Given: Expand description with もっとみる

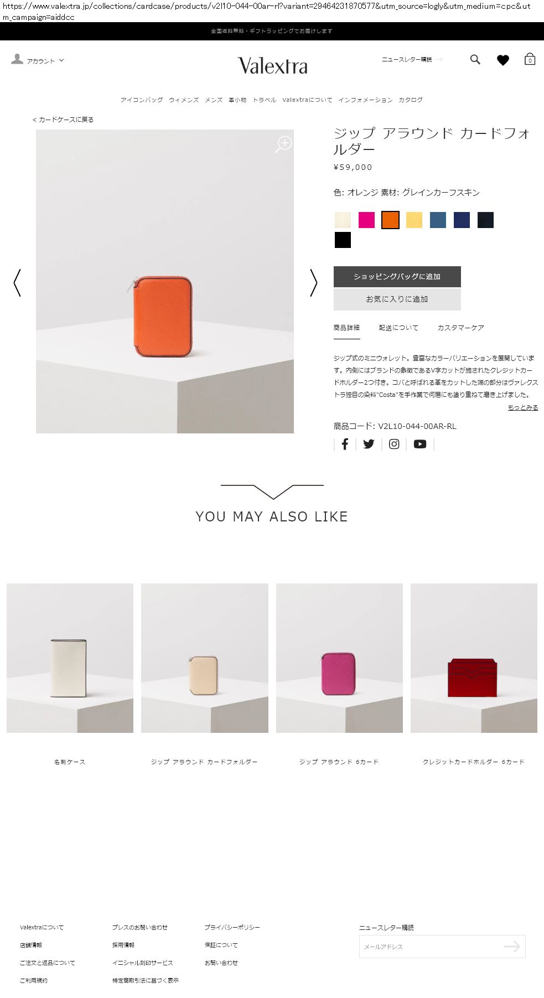Looking at the screenshot, I should coord(522,407).
